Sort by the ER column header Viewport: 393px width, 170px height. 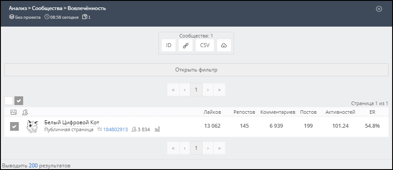[372, 112]
